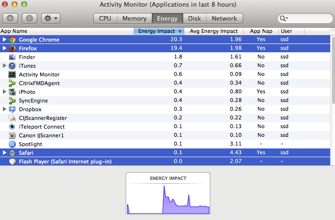Sort by the App Nap column

pyautogui.click(x=261, y=31)
